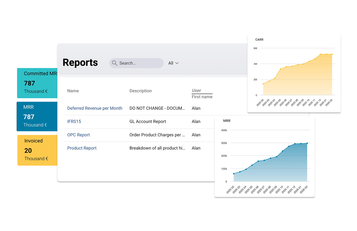This screenshot has width=357, height=231.
Task: Click the Reports page heading
Action: pyautogui.click(x=80, y=63)
